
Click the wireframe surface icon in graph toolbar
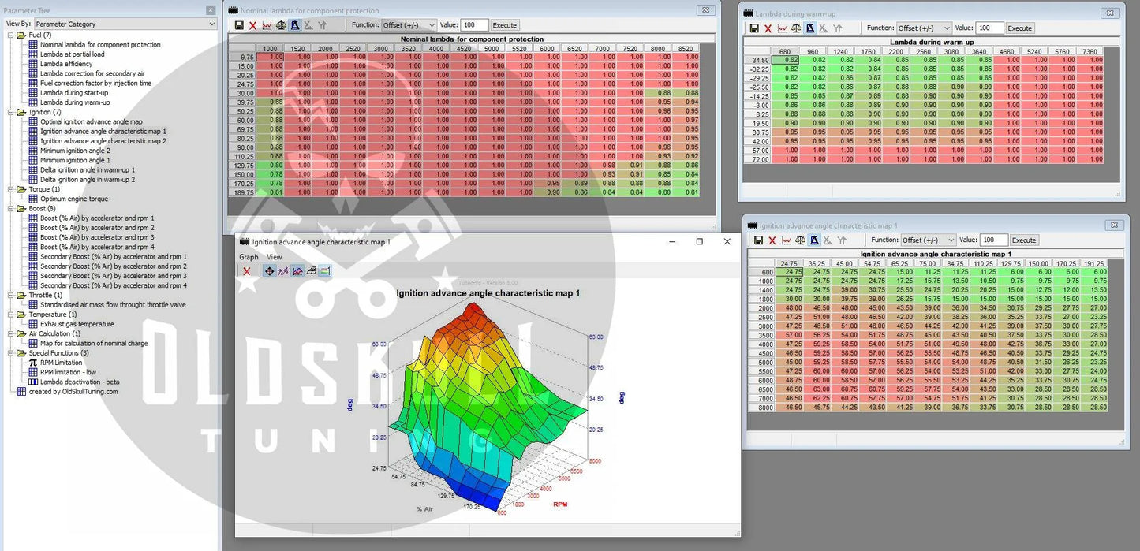coord(312,271)
